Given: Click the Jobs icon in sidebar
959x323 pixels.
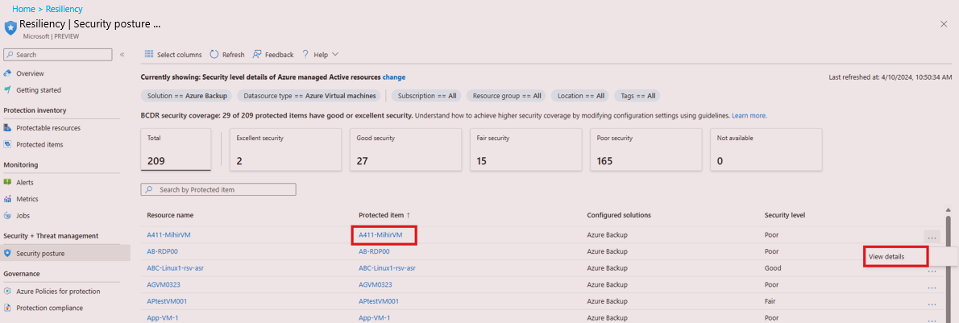Looking at the screenshot, I should (7, 215).
